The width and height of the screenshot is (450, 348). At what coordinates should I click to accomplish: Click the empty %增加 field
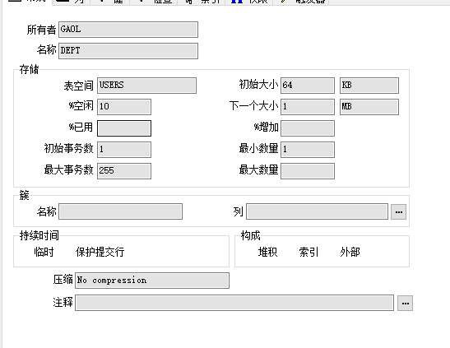tap(308, 128)
